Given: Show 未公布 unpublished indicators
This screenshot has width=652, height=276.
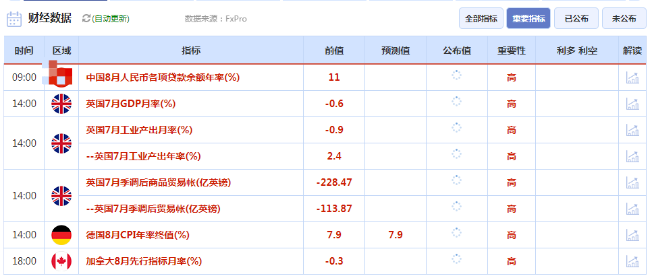Looking at the screenshot, I should pos(624,19).
